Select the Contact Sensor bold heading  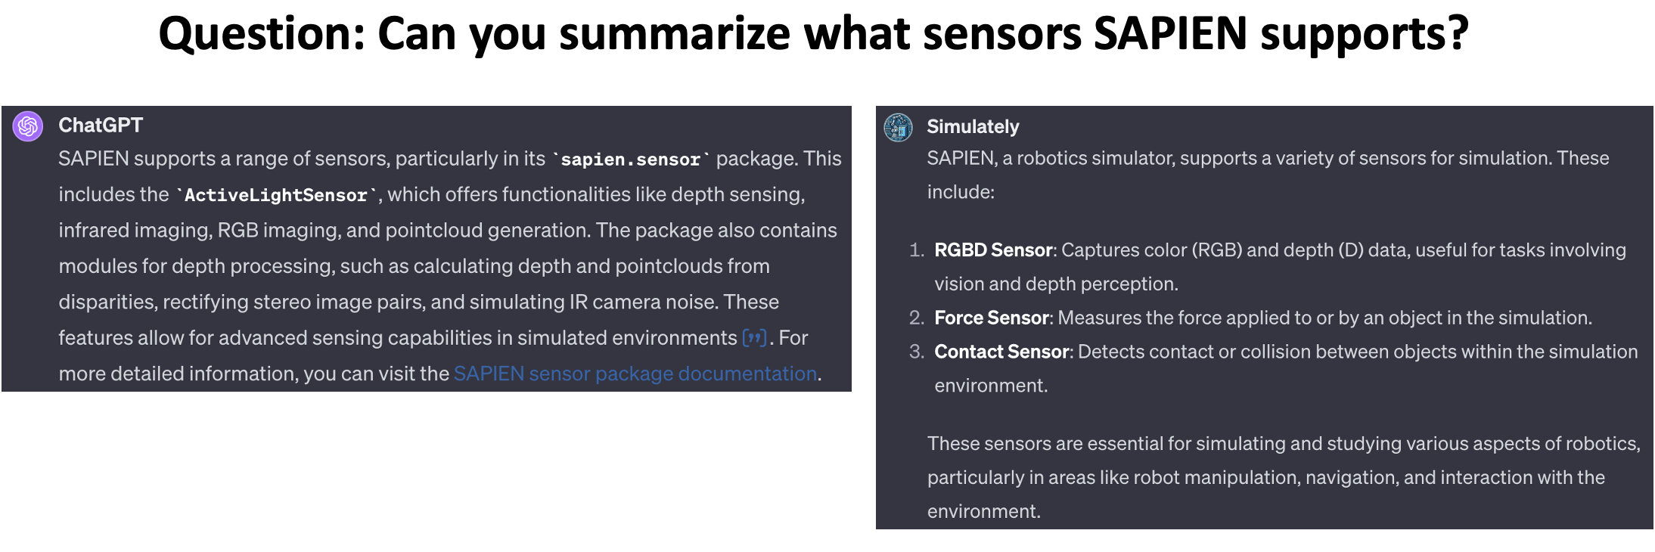[1001, 352]
